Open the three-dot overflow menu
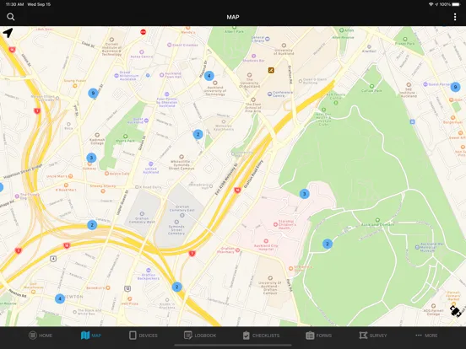Image resolution: width=466 pixels, height=349 pixels. coord(455,17)
